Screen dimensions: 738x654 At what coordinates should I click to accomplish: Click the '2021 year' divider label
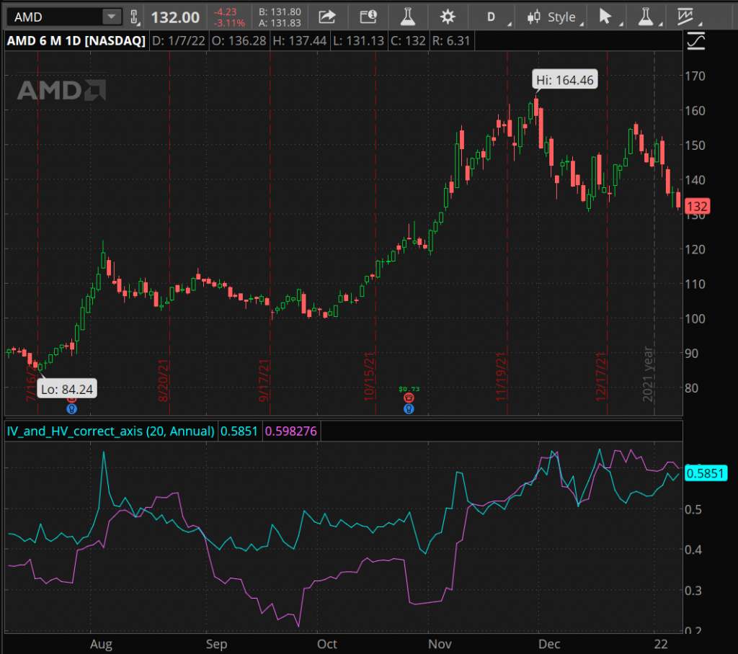pyautogui.click(x=648, y=374)
